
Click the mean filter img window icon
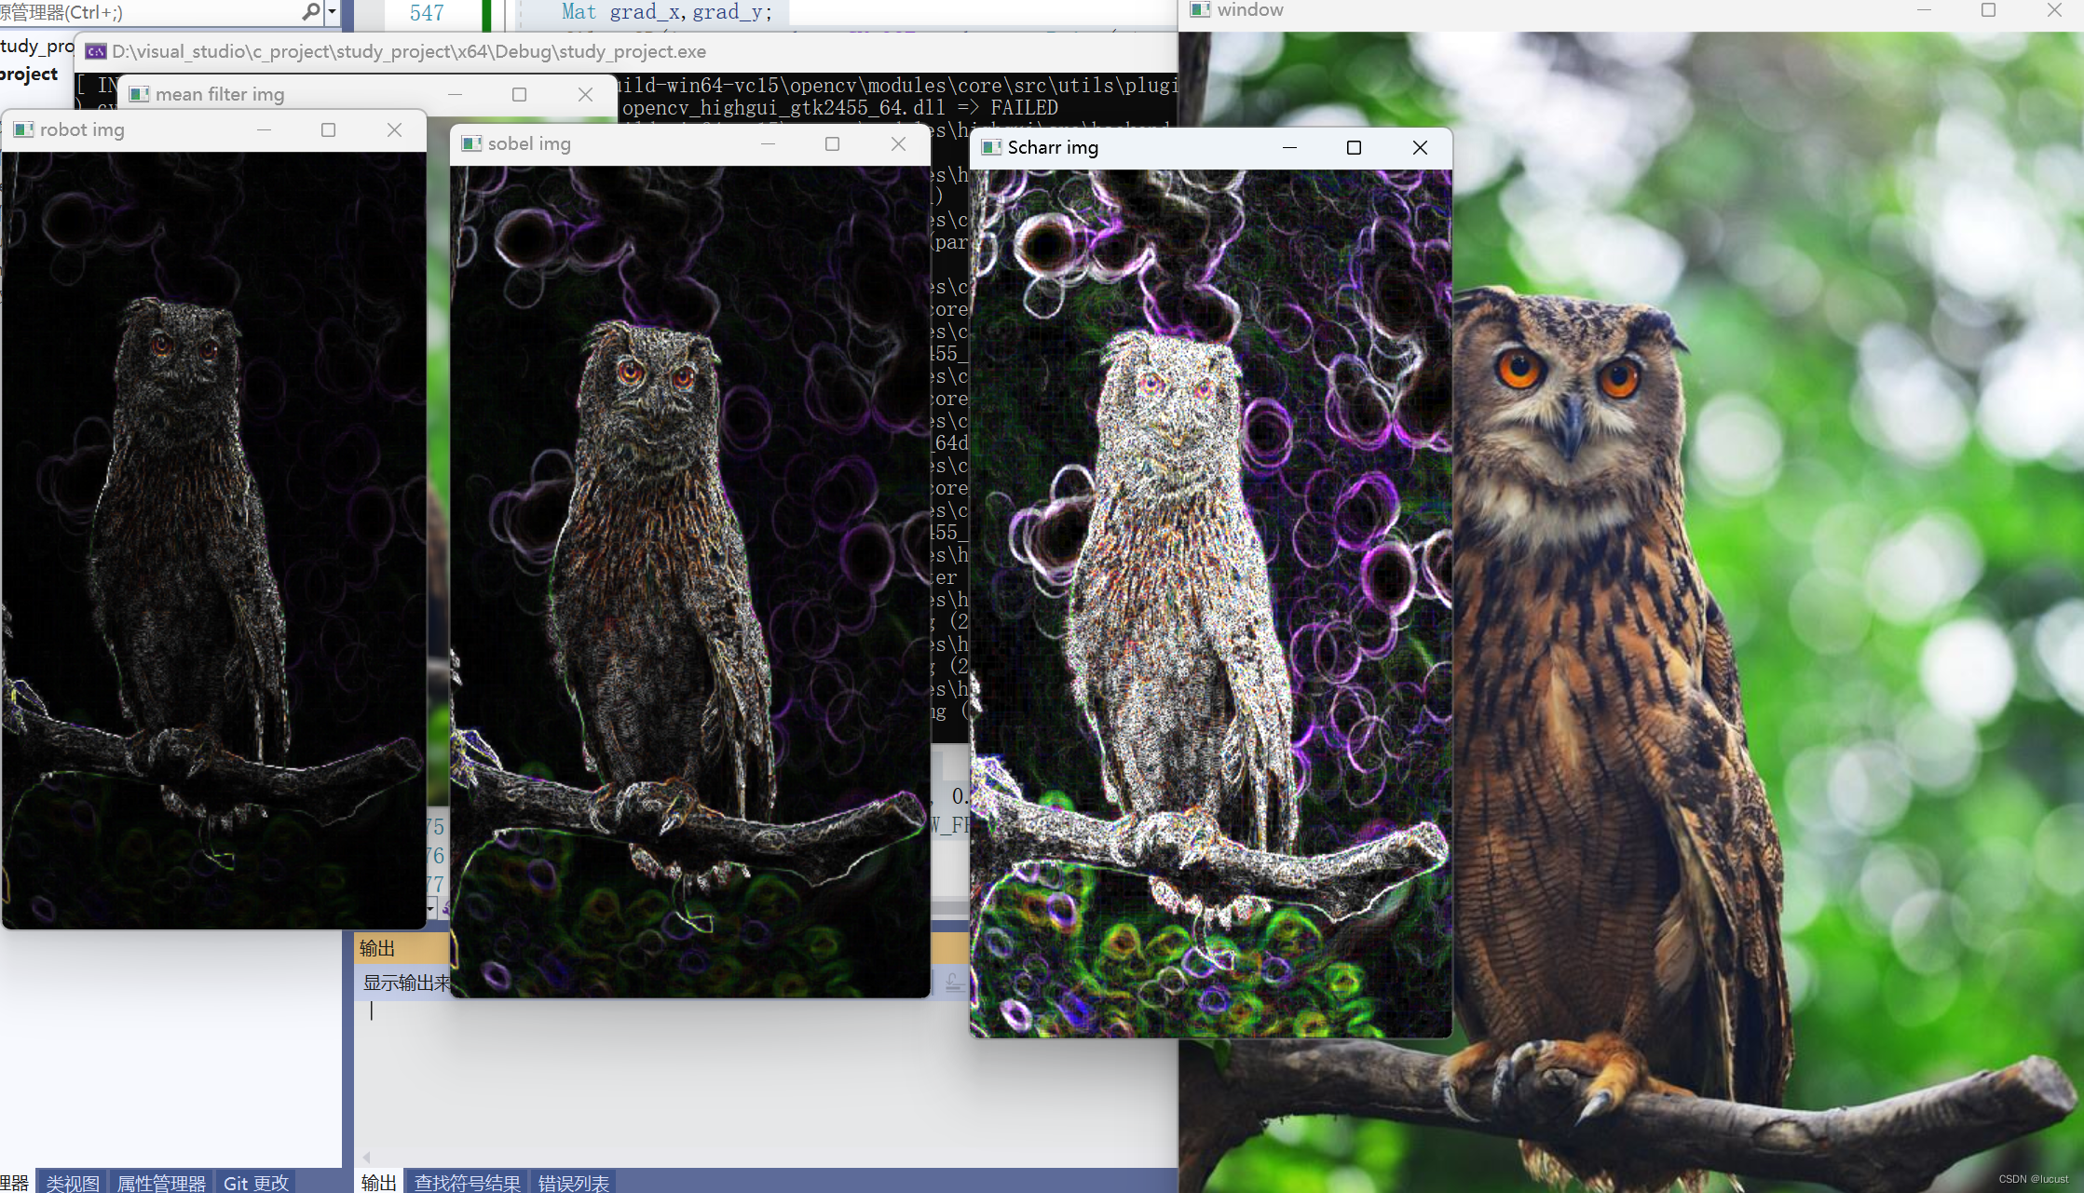(x=140, y=94)
